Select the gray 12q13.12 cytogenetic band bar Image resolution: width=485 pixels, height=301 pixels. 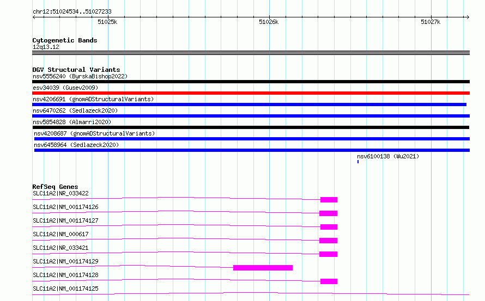251,53
